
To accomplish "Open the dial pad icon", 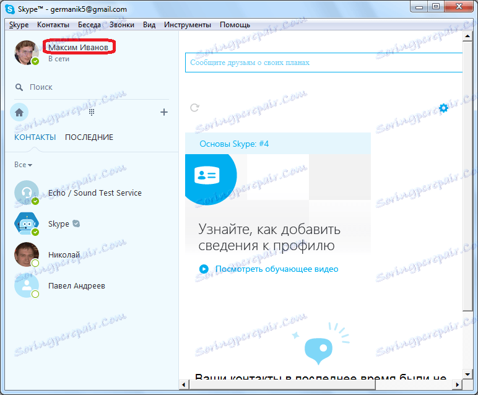I will tap(92, 112).
